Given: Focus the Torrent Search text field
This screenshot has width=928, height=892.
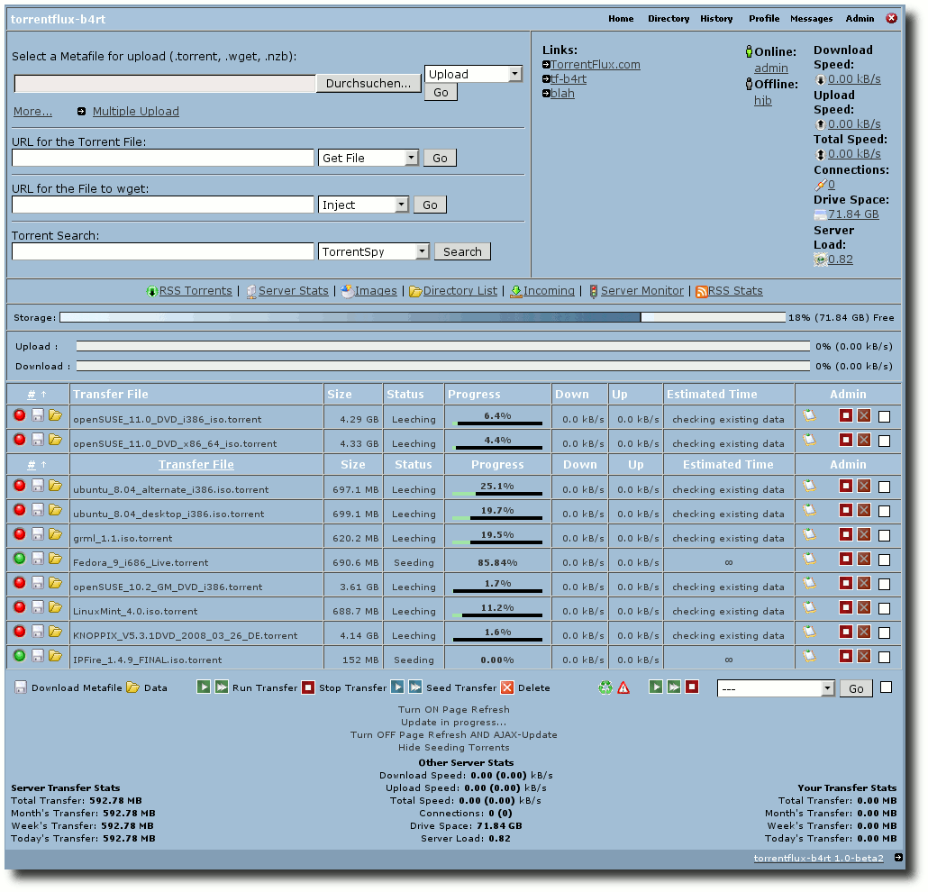Looking at the screenshot, I should pyautogui.click(x=163, y=251).
